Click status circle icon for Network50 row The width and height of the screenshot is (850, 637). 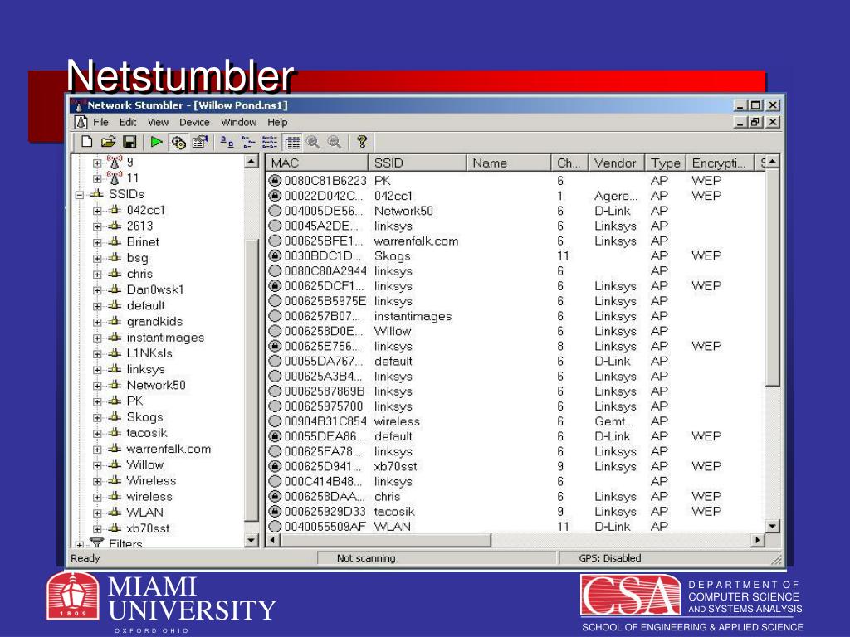click(275, 211)
